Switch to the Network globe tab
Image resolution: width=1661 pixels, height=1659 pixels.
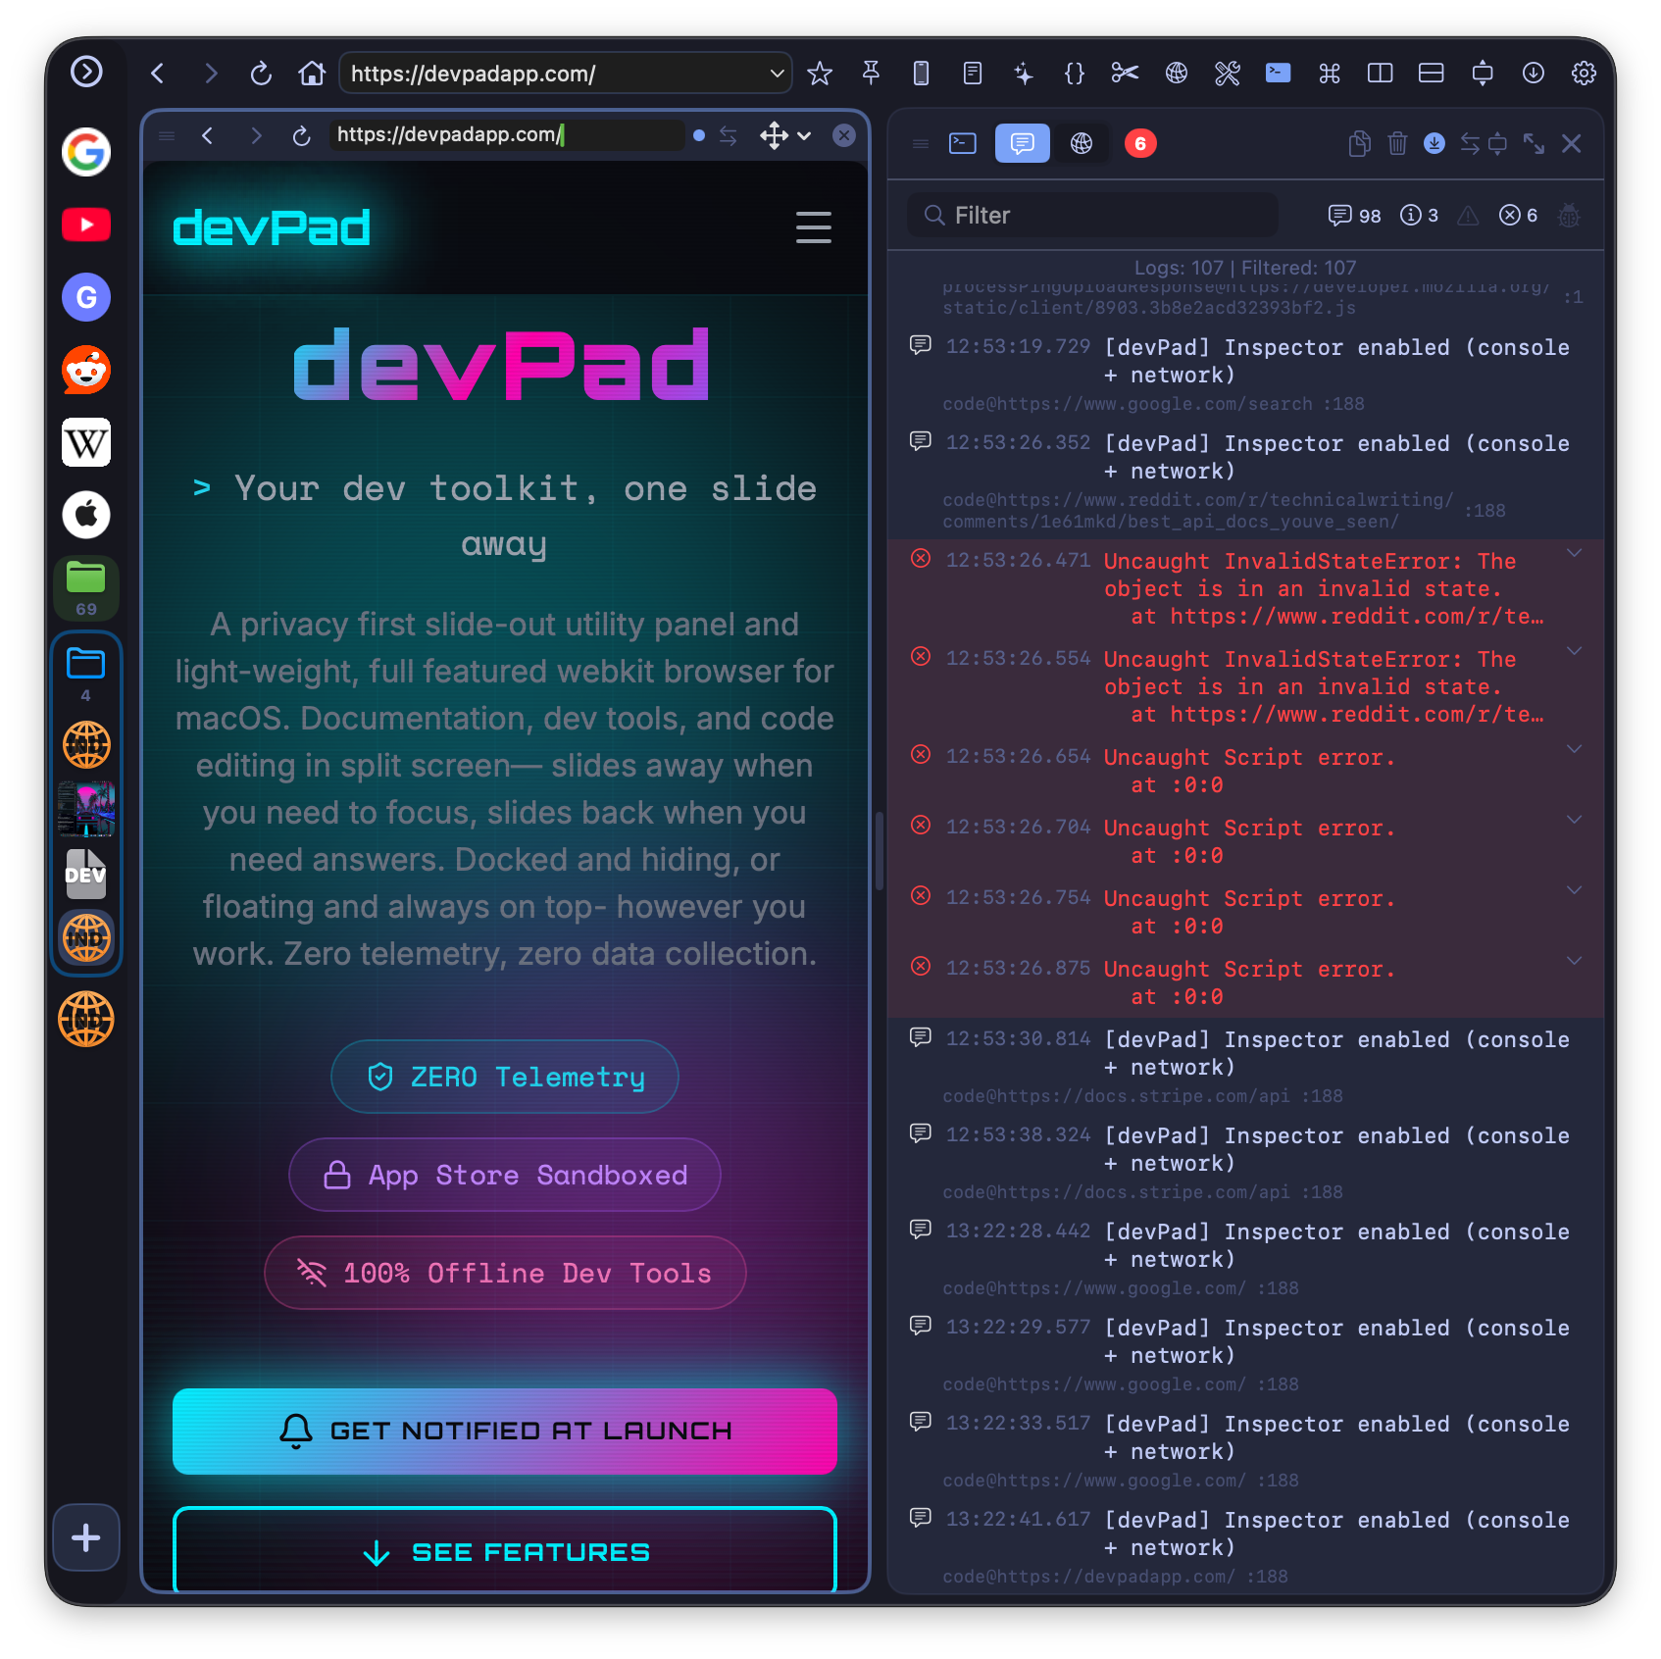click(x=1082, y=143)
